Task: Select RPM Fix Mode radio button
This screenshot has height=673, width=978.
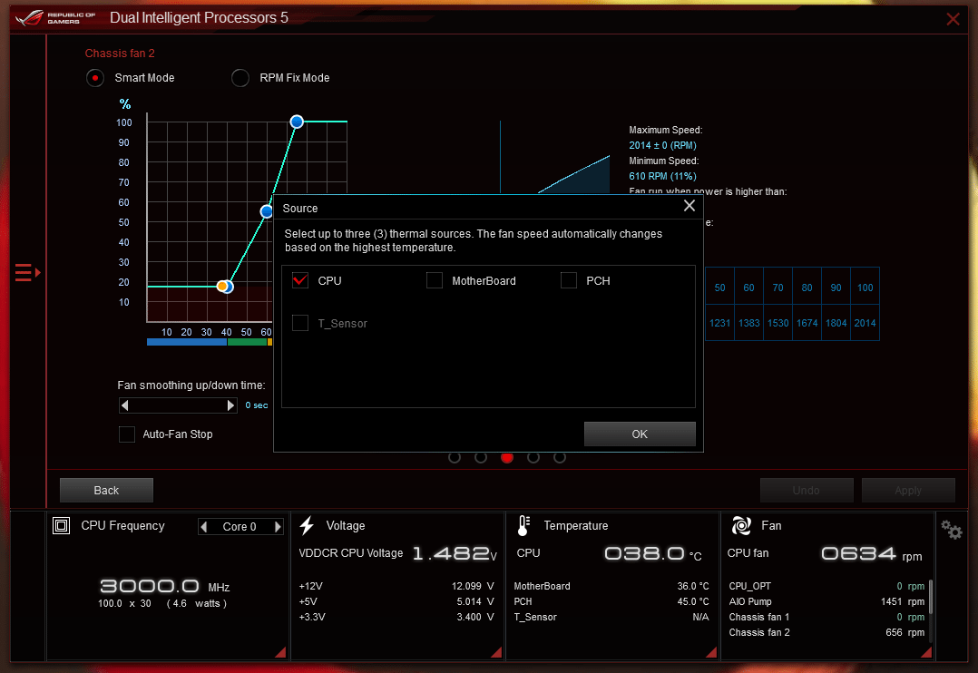Action: tap(240, 78)
